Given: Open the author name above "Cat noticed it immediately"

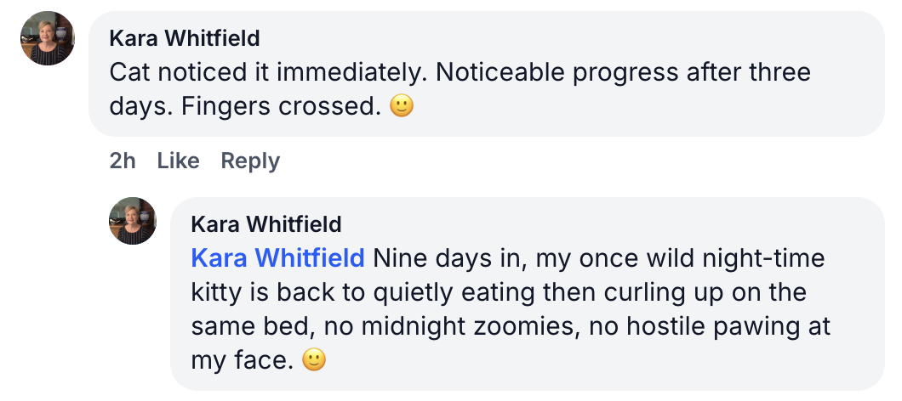Looking at the screenshot, I should pos(185,38).
